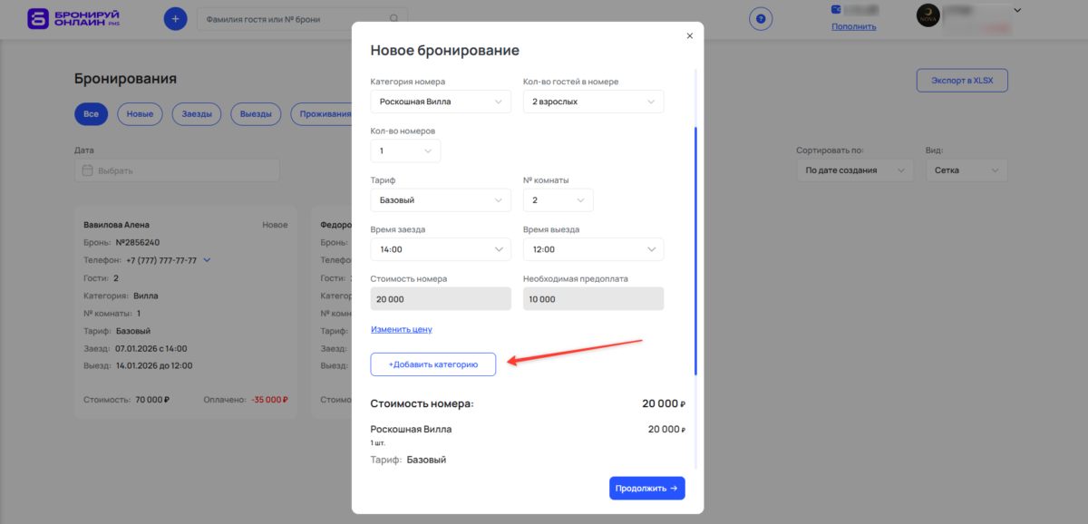The height and width of the screenshot is (524, 1088).
Task: Switch to the Новые filter tab
Action: click(140, 114)
